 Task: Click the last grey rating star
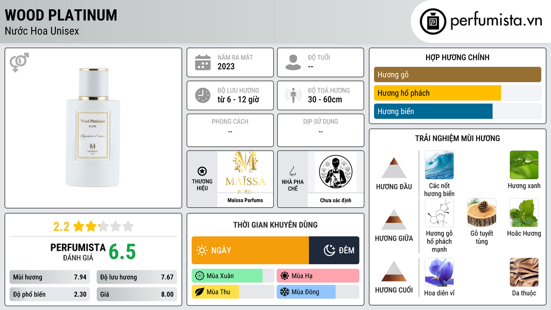point(128,226)
